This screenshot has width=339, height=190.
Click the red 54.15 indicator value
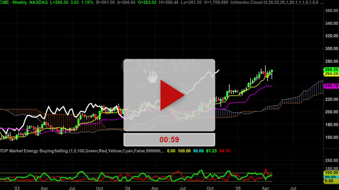tap(224, 151)
